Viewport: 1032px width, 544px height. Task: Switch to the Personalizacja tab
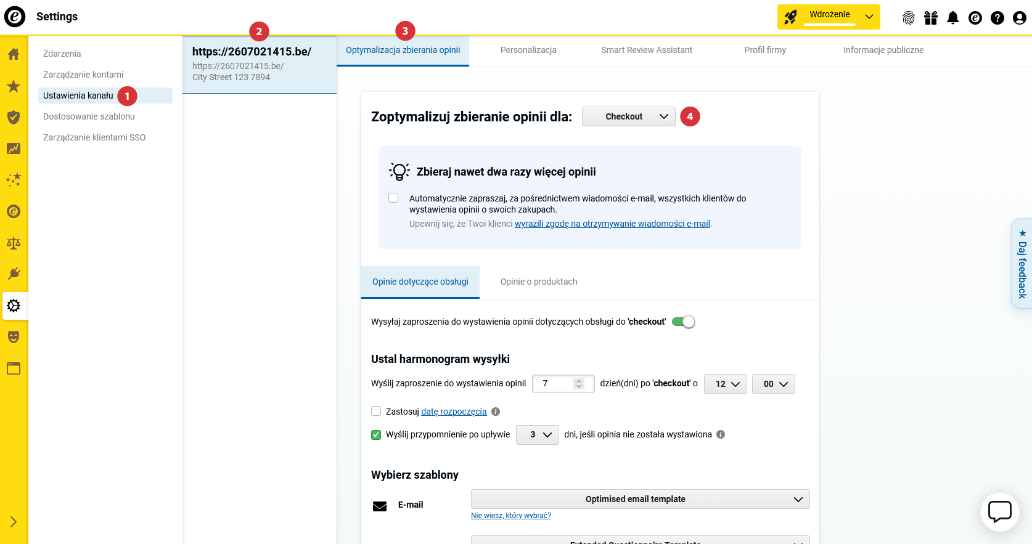tap(528, 50)
